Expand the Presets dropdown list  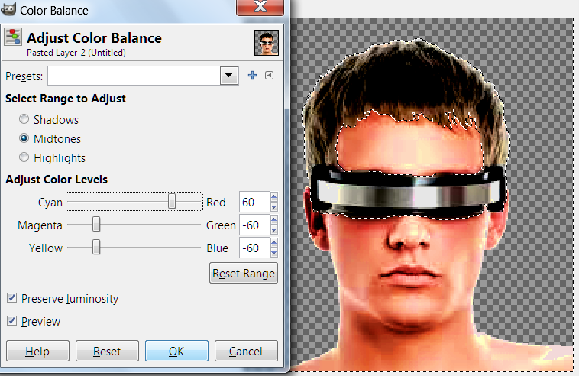click(228, 76)
